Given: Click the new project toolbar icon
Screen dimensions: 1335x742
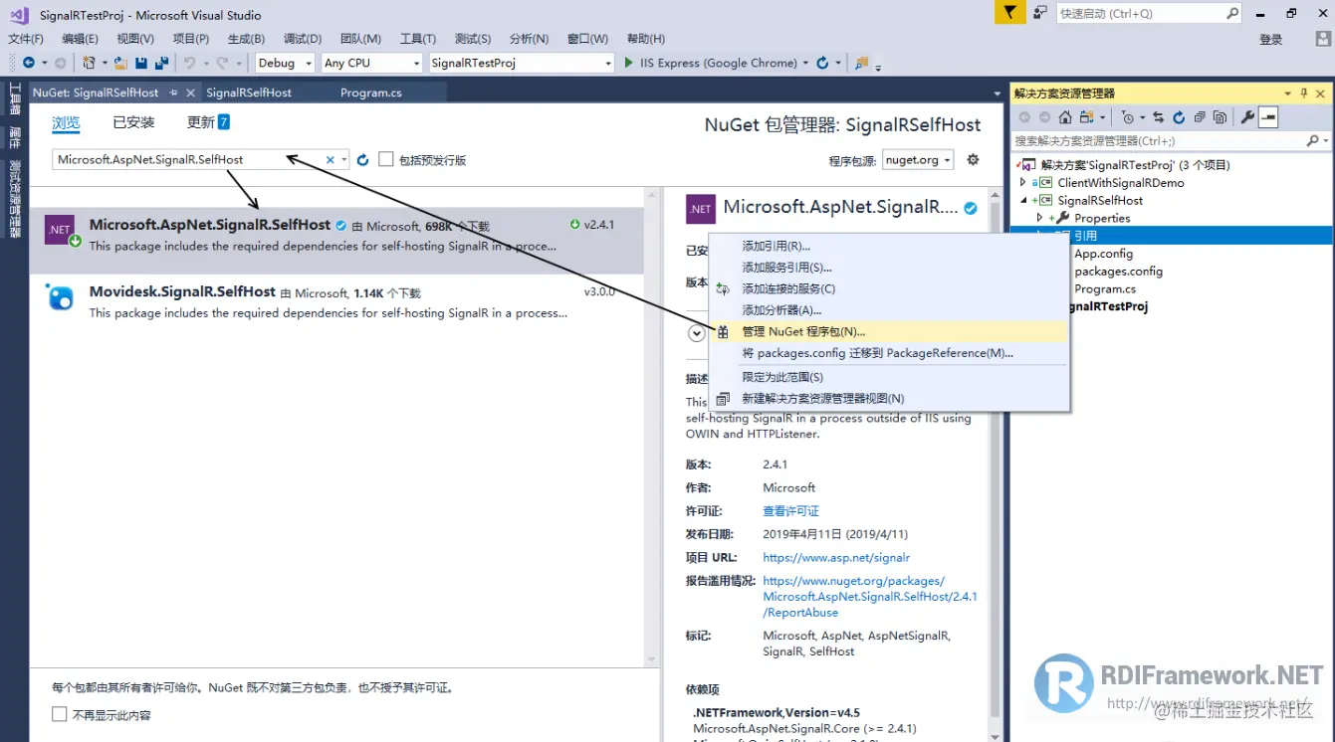Looking at the screenshot, I should coord(90,63).
